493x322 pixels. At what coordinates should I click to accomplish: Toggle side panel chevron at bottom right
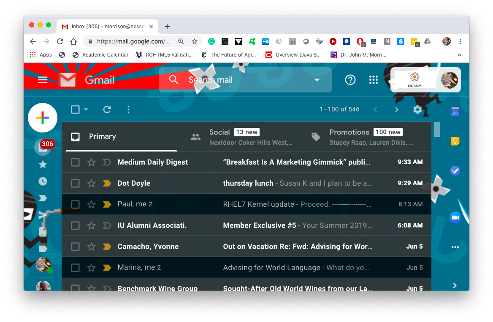click(455, 285)
